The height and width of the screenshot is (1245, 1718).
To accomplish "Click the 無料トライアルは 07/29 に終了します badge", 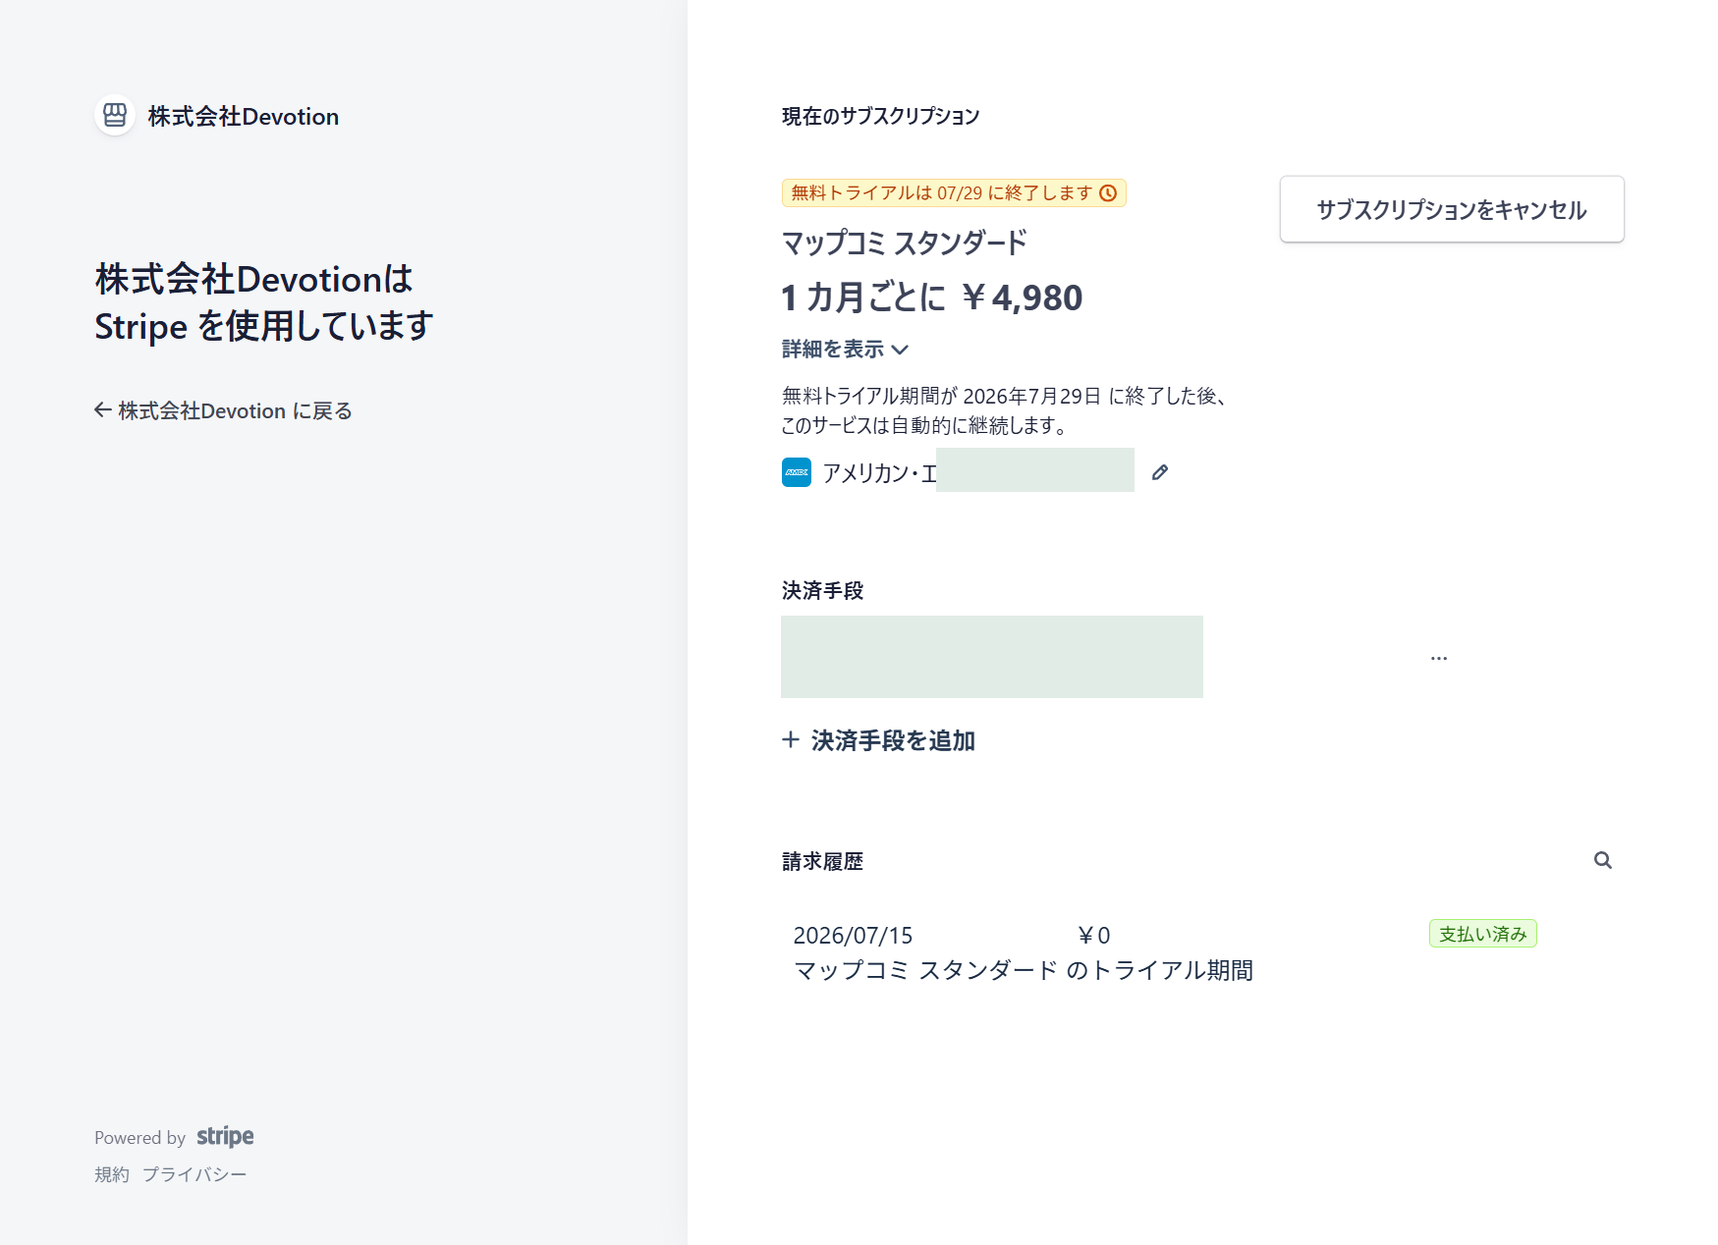I will click(954, 193).
